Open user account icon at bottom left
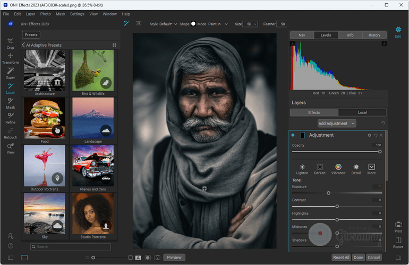409x265 pixels. click(11, 236)
